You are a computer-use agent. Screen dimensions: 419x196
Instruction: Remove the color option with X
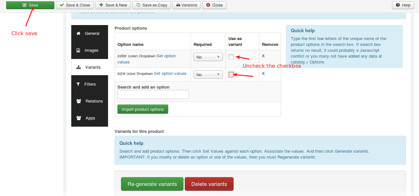(263, 56)
